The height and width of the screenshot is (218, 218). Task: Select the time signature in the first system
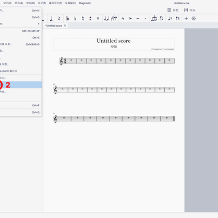point(65,61)
